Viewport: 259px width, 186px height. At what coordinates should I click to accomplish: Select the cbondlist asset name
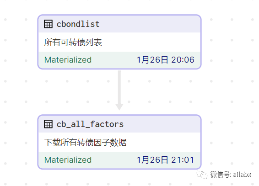pos(78,24)
